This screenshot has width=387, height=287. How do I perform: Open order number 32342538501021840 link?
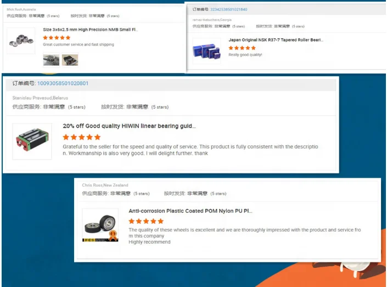(x=228, y=9)
